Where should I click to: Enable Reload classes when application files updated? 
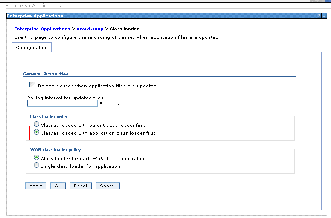pos(32,85)
